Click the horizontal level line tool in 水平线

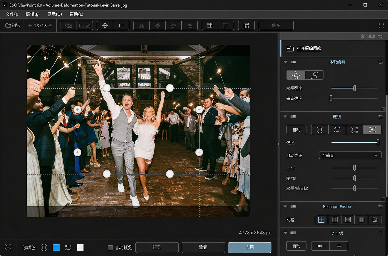click(x=320, y=246)
